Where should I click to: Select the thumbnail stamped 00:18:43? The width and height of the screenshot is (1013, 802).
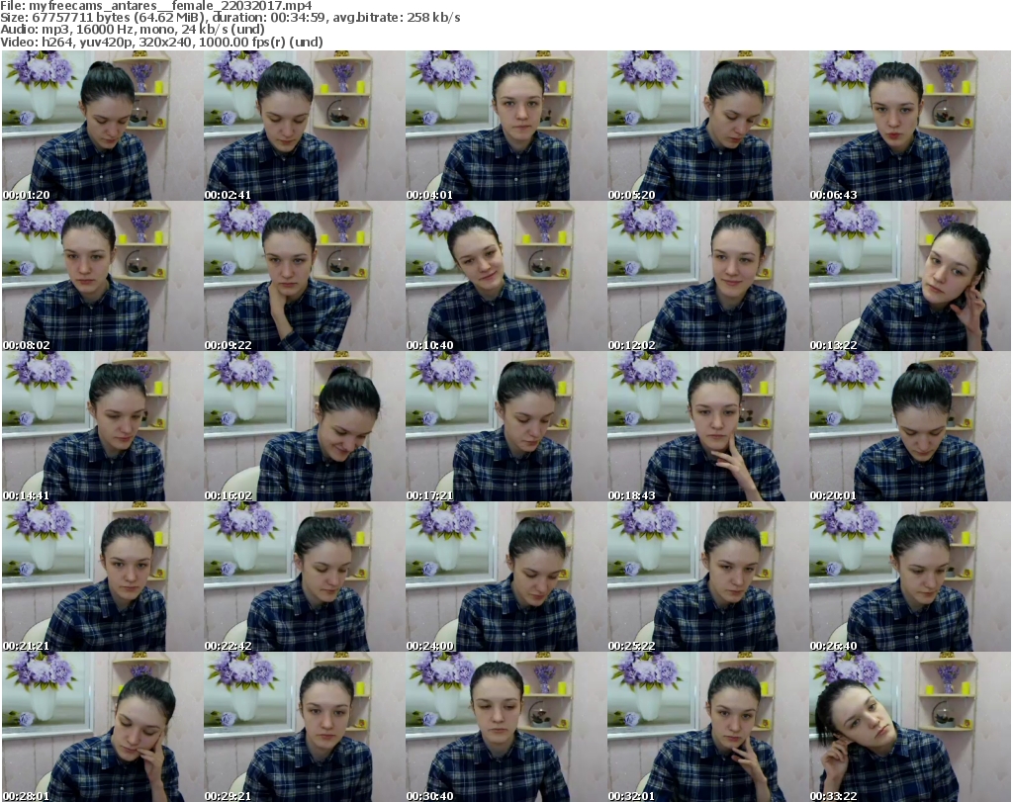708,427
